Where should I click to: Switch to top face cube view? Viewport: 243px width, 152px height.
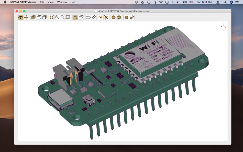click(39, 17)
